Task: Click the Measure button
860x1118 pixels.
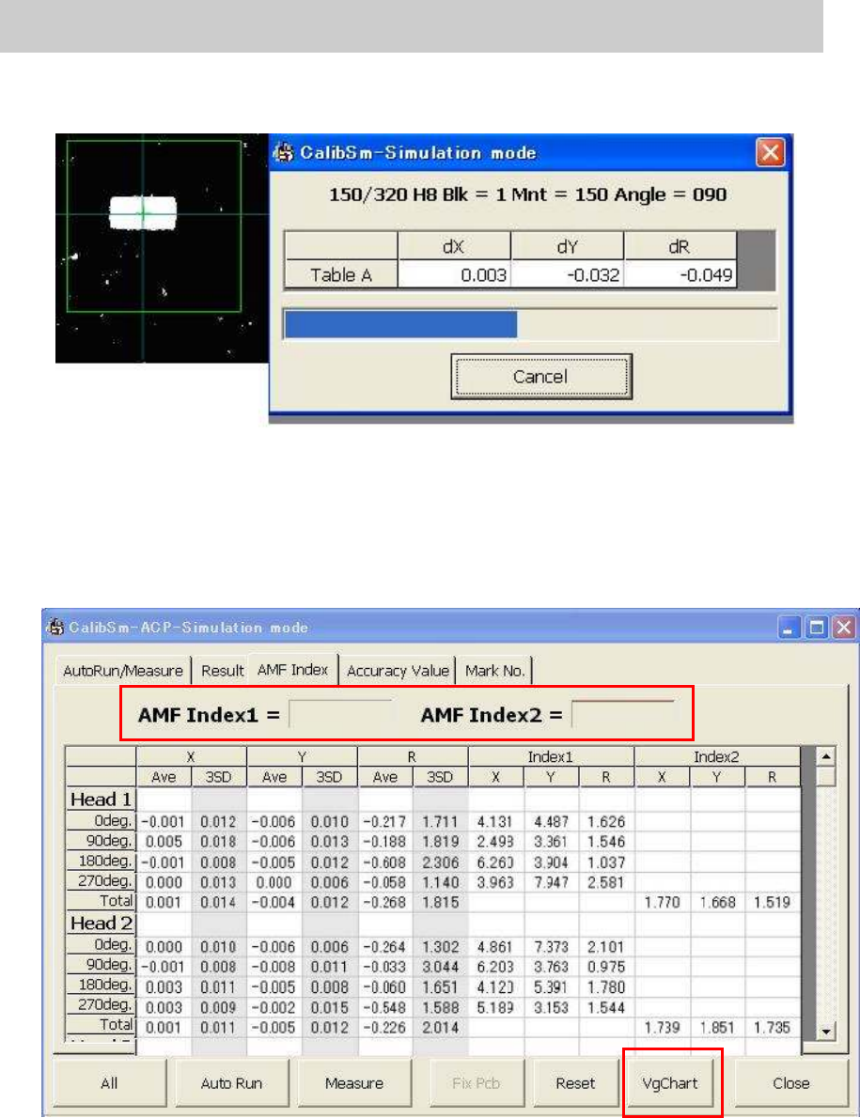Action: pyautogui.click(x=354, y=1082)
